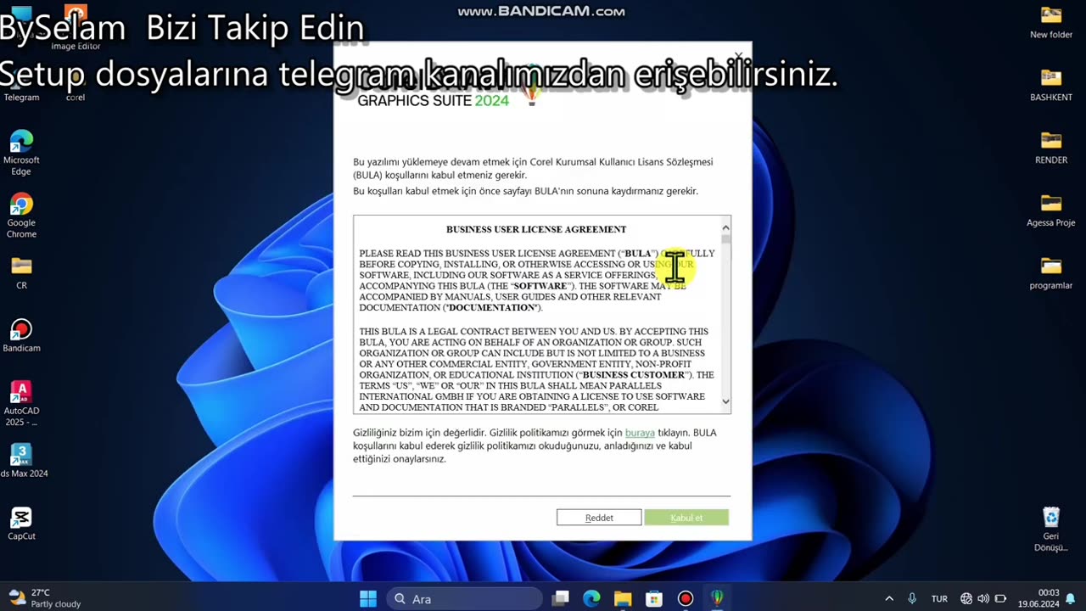Open the privacy policy 'buraya' link

click(x=640, y=433)
